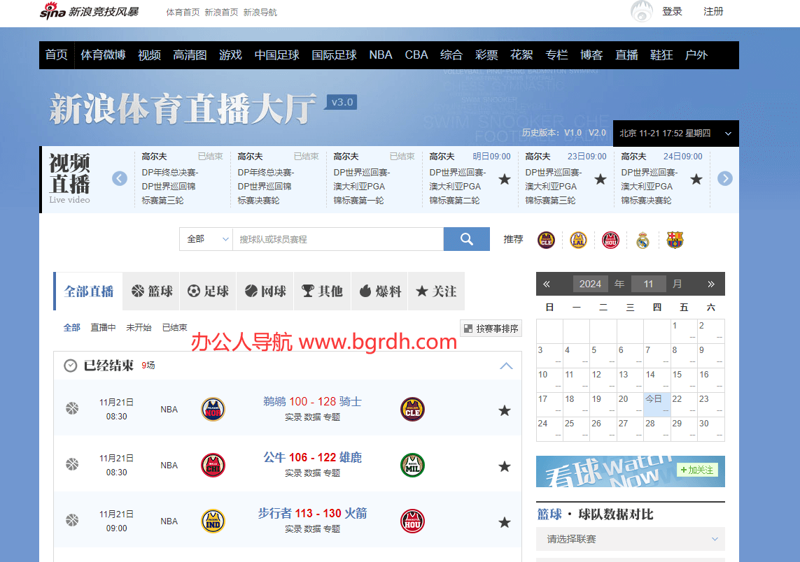Switch to the 网球 tab

tap(265, 291)
